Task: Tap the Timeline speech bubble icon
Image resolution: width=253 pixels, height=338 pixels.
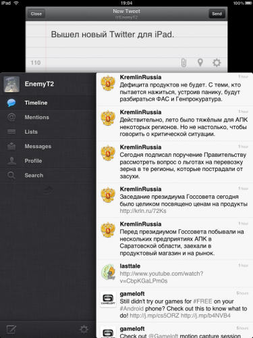Action: pos(11,103)
